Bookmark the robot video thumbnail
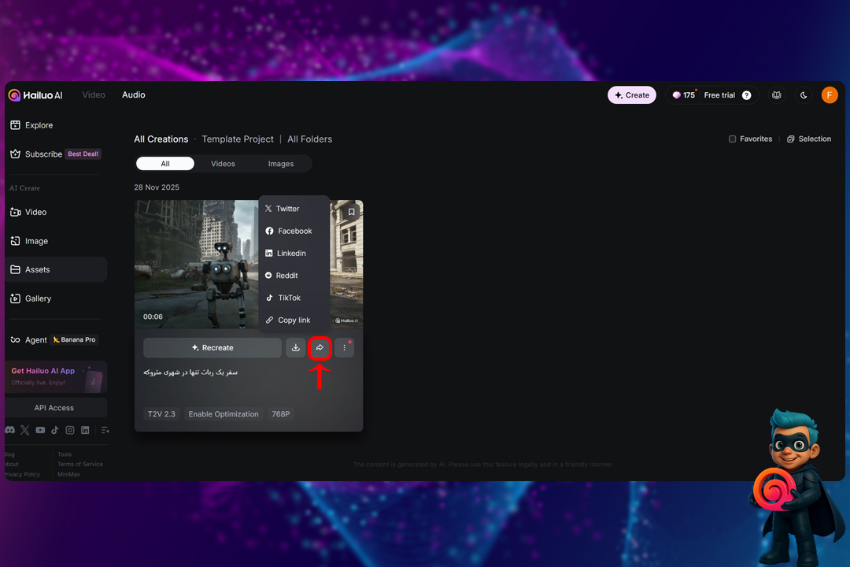Image resolution: width=850 pixels, height=567 pixels. [352, 211]
